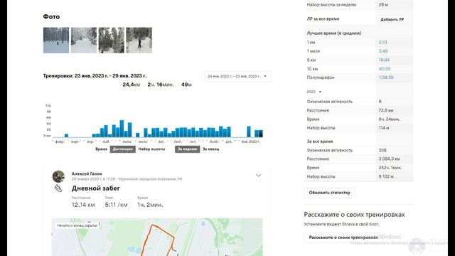Click the tallest bar in distance chart

tap(122, 129)
